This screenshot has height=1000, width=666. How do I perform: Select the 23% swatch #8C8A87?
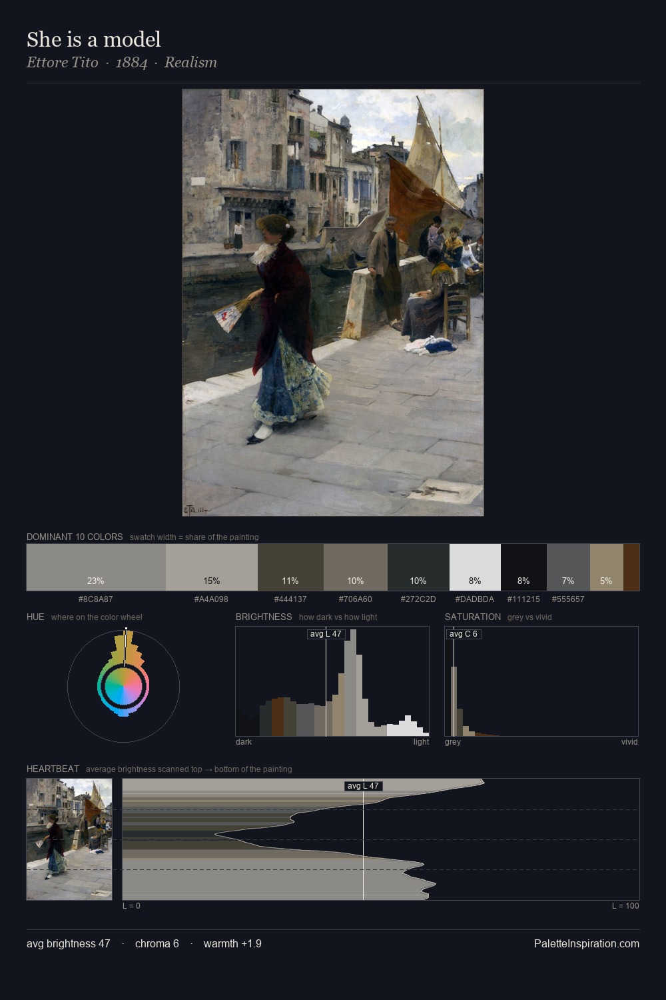(96, 567)
